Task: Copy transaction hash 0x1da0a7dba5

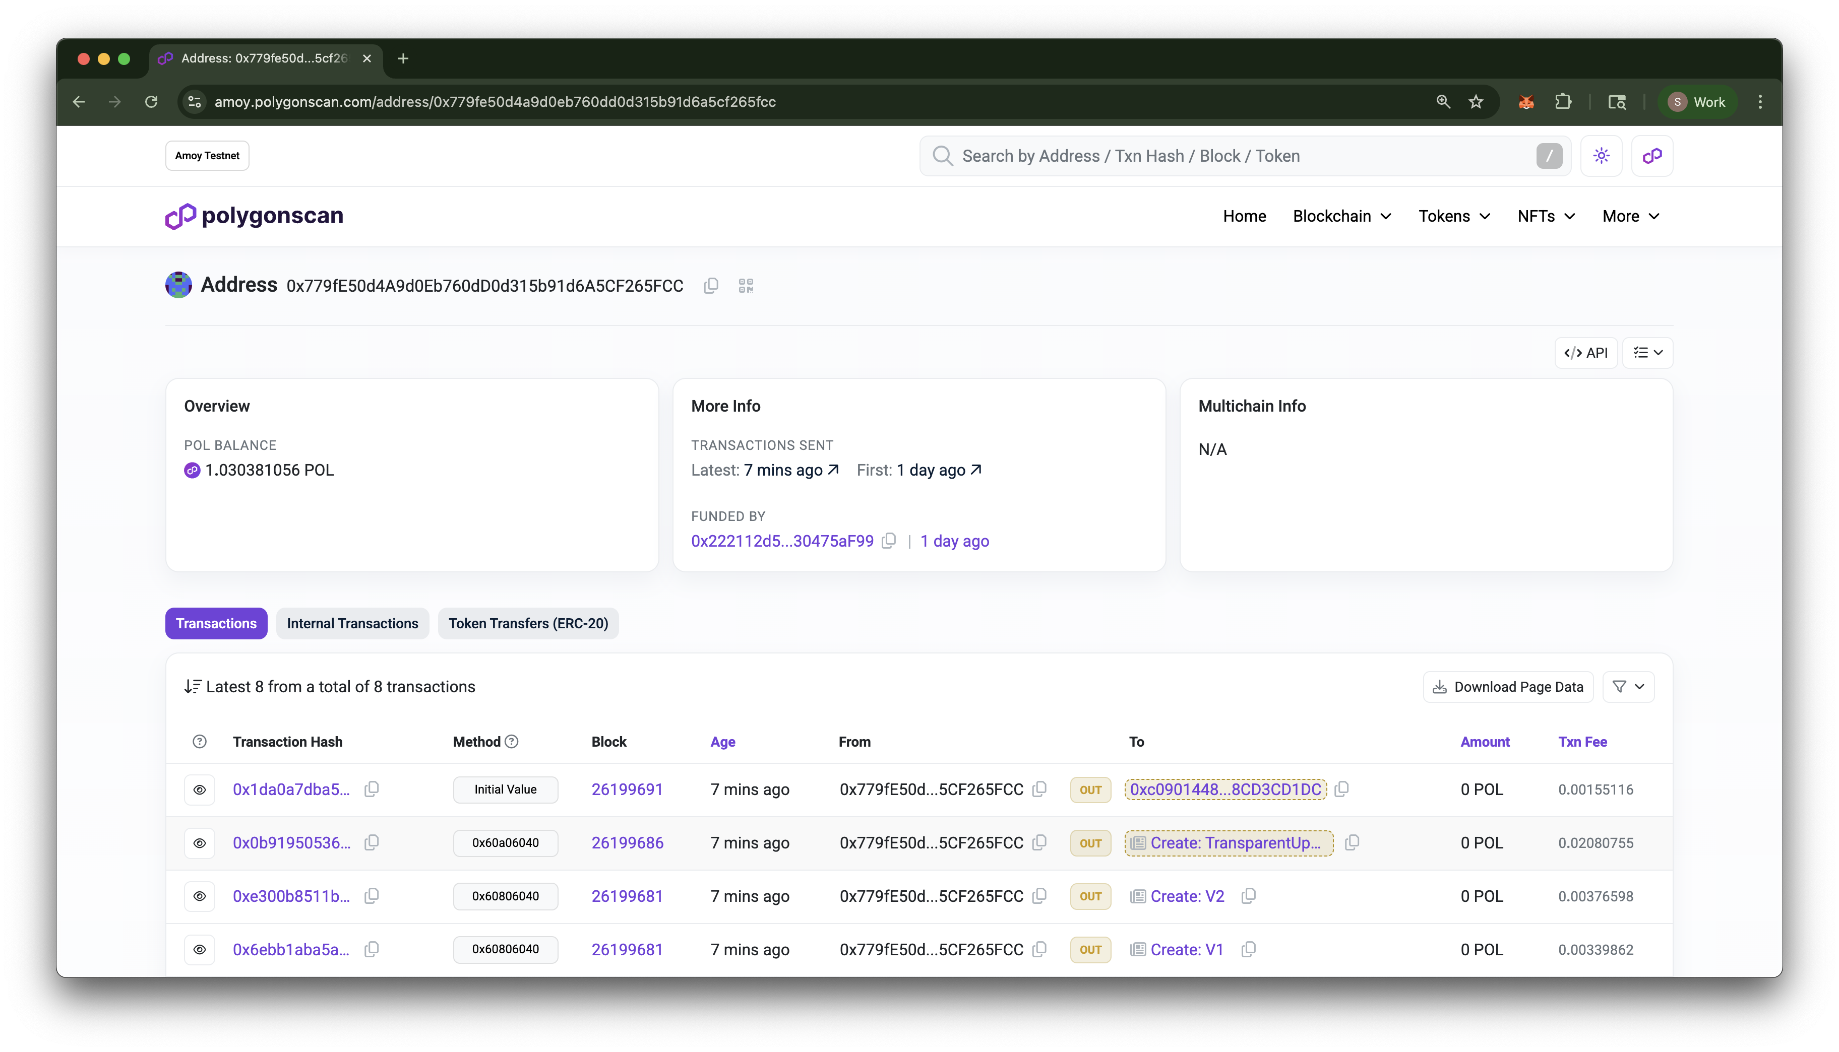Action: coord(372,789)
